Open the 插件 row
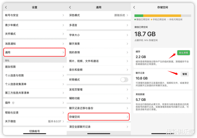The width and height of the screenshot is (197, 138). click(x=35, y=103)
